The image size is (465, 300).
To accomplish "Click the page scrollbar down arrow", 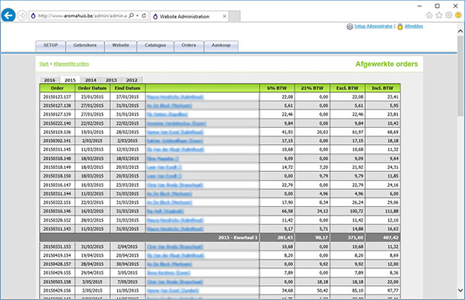I will click(460, 290).
